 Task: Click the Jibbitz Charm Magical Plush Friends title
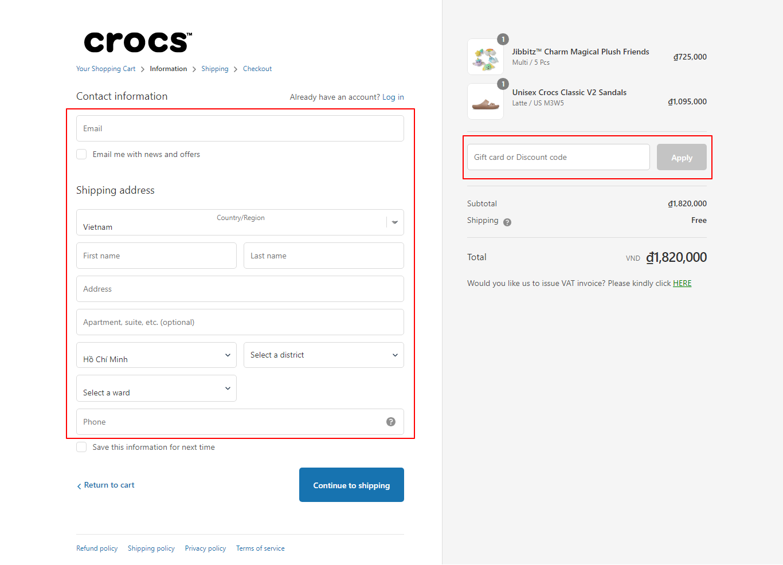581,52
